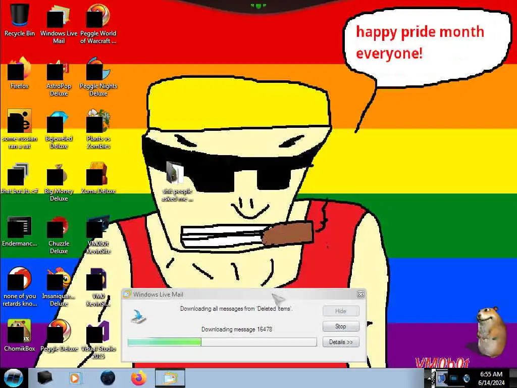Click 'Downloading all messages from Deleted Items' text
517x388 pixels.
click(236, 309)
